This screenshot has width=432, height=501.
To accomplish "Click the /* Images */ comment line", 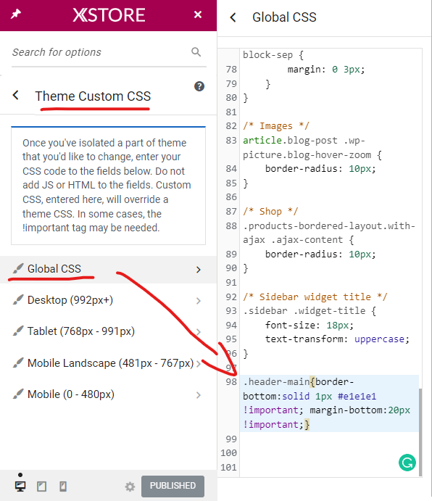I will click(276, 126).
